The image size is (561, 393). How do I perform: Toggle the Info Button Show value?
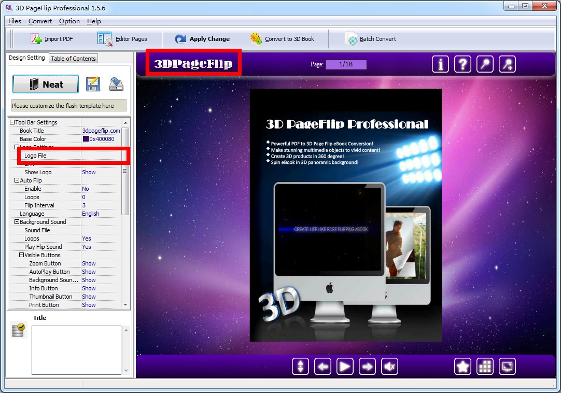pyautogui.click(x=101, y=288)
